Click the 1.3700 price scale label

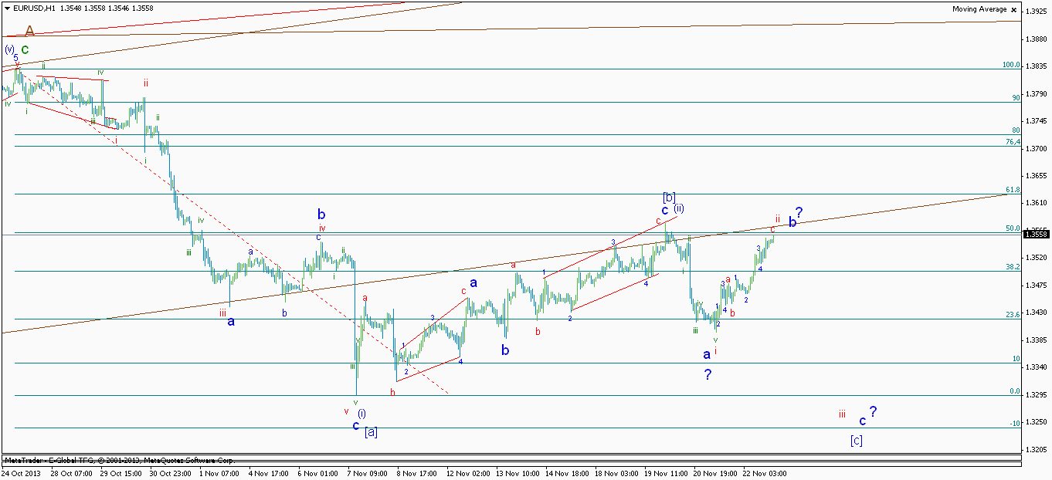coord(1037,149)
